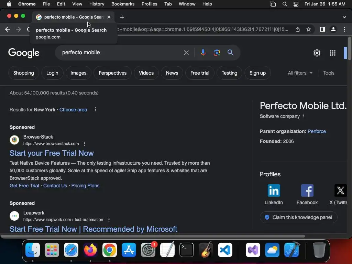Viewport: 352px width, 264px height.
Task: Click Contact Us sitelink
Action: tap(55, 186)
